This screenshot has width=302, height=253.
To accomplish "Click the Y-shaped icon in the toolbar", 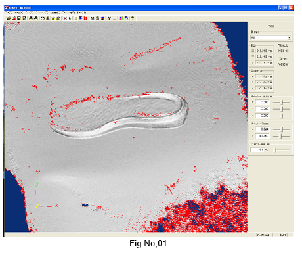I will coord(109,18).
